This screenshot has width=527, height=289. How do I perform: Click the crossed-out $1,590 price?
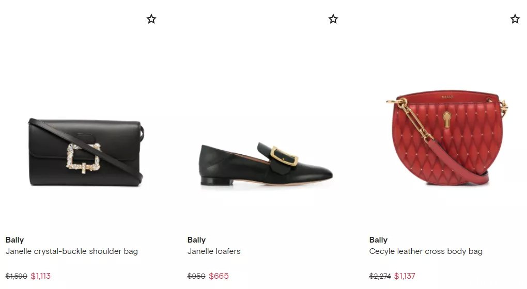(16, 276)
